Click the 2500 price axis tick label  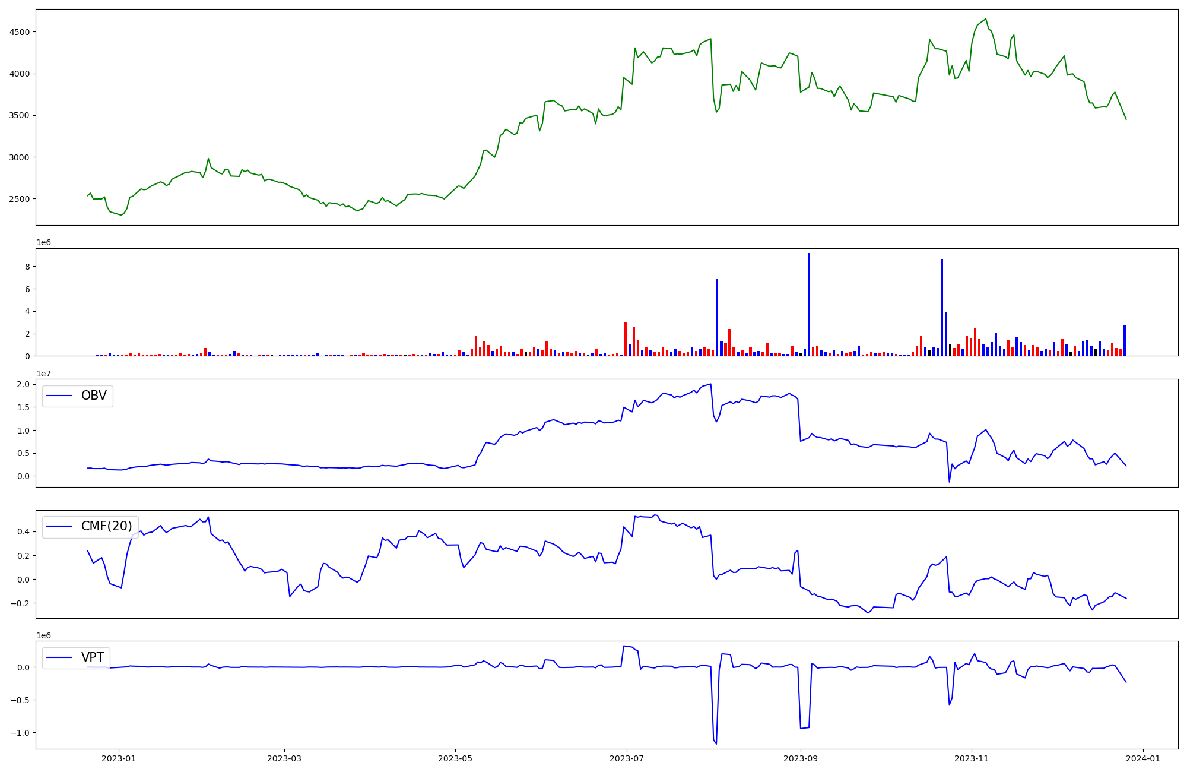click(x=20, y=199)
